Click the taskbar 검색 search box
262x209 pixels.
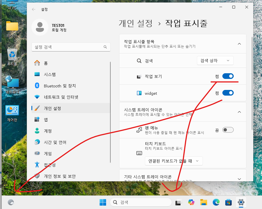pos(141,202)
